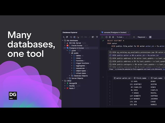Expand the tables folder

click(x=72, y=56)
